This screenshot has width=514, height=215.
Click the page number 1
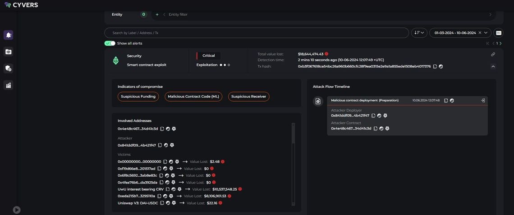(x=497, y=43)
